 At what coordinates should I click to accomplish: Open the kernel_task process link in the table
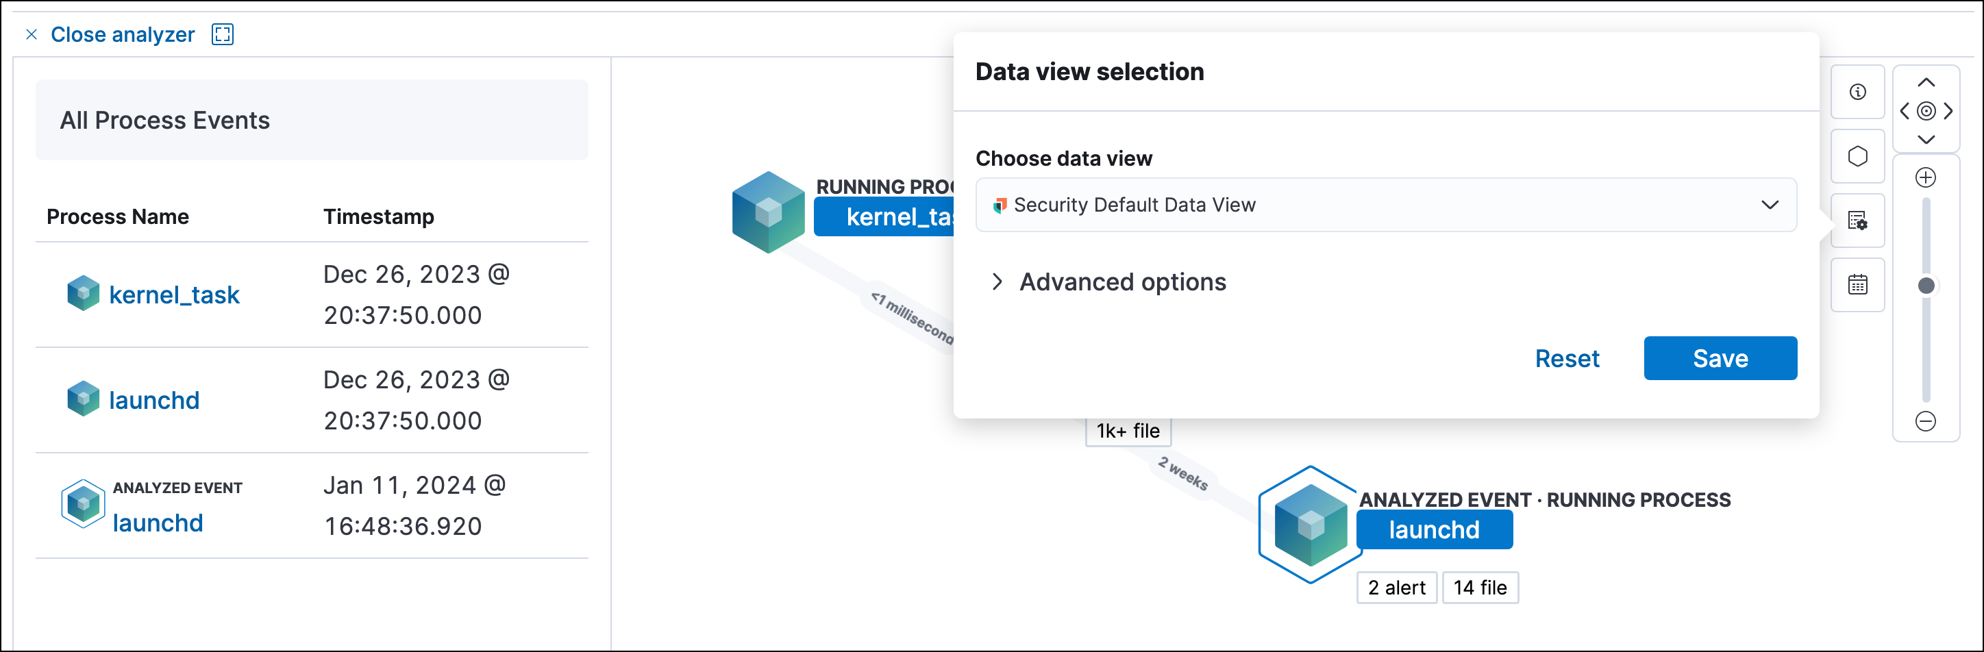[x=174, y=294]
